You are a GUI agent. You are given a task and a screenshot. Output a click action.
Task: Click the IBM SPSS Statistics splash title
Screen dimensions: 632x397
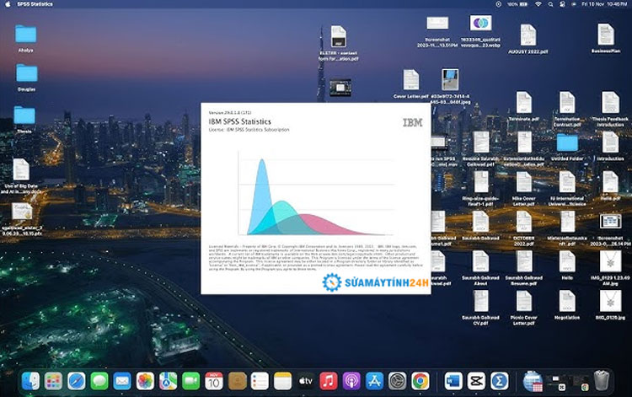(x=240, y=121)
